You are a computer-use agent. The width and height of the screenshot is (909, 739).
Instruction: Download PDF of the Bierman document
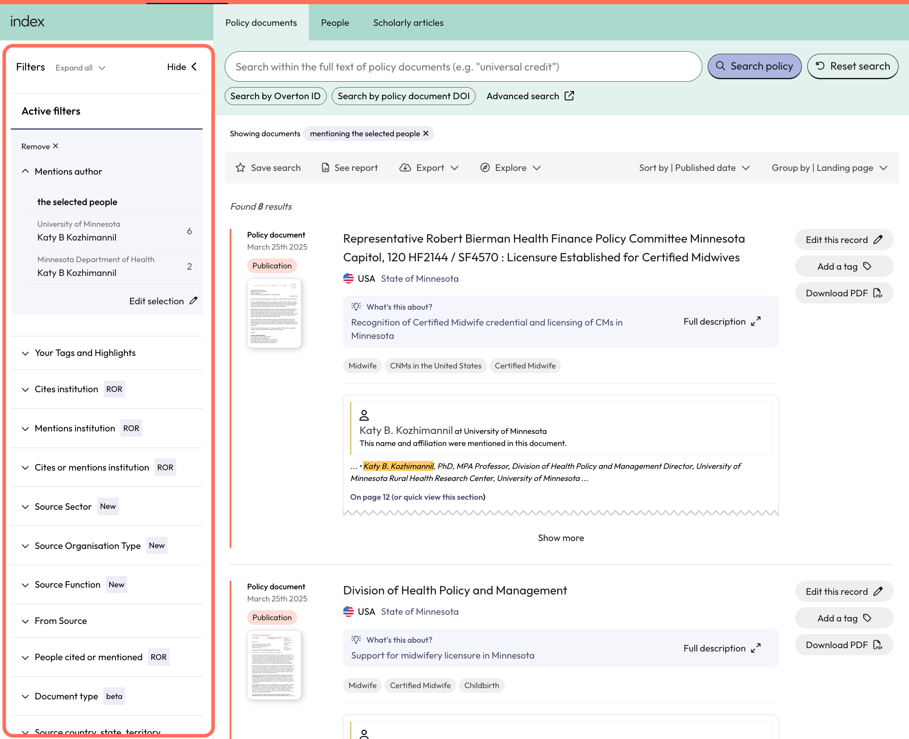click(x=844, y=293)
